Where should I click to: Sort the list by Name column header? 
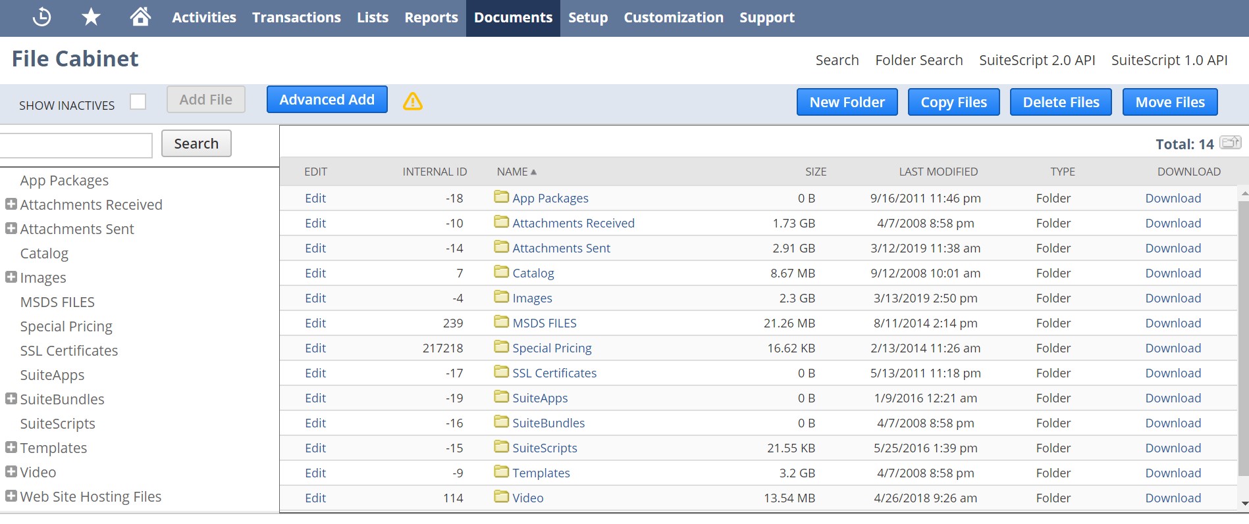point(512,172)
